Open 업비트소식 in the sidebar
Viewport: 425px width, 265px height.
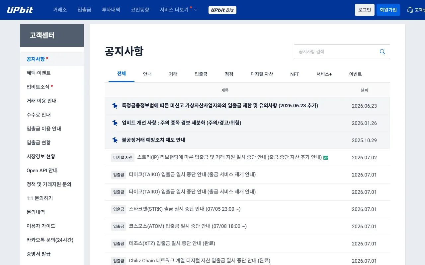click(52, 87)
